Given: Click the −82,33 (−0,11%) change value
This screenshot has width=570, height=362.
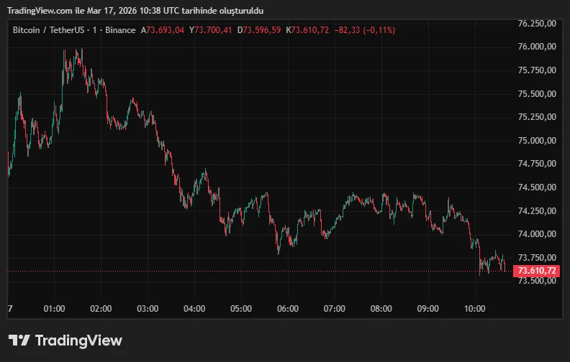Looking at the screenshot, I should coord(365,30).
